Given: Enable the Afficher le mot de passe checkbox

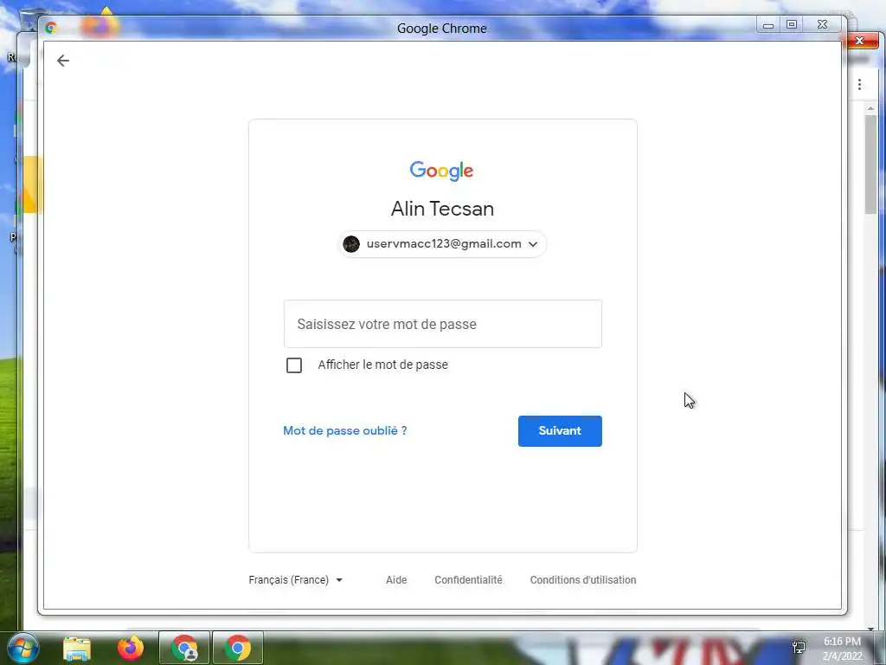Looking at the screenshot, I should (x=294, y=365).
